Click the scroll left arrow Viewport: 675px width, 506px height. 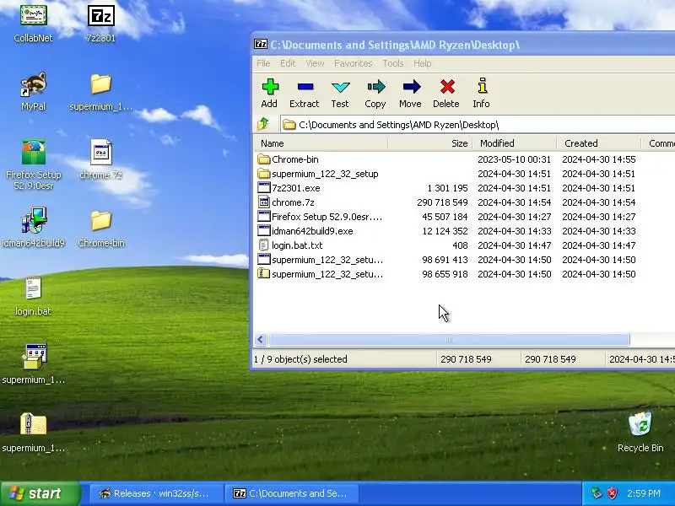click(261, 340)
